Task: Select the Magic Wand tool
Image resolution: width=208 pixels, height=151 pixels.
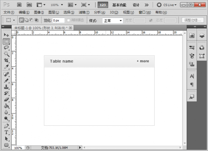Action: 6,54
